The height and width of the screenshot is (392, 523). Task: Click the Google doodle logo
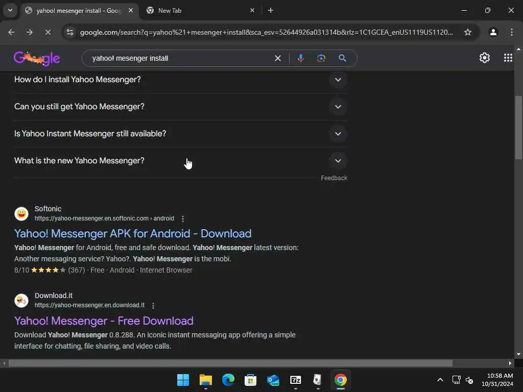pyautogui.click(x=37, y=58)
